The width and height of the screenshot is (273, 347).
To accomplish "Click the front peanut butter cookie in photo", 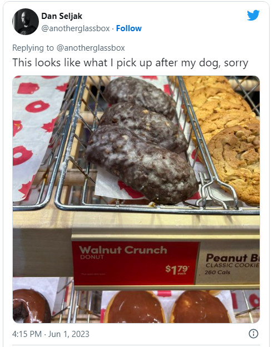I will pyautogui.click(x=235, y=164).
